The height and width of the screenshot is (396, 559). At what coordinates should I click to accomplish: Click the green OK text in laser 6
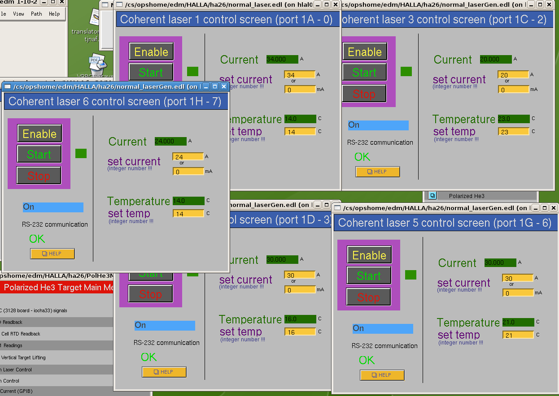click(x=37, y=239)
